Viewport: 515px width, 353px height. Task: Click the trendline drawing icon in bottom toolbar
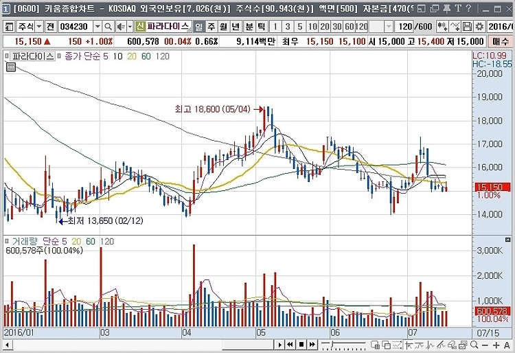440,345
